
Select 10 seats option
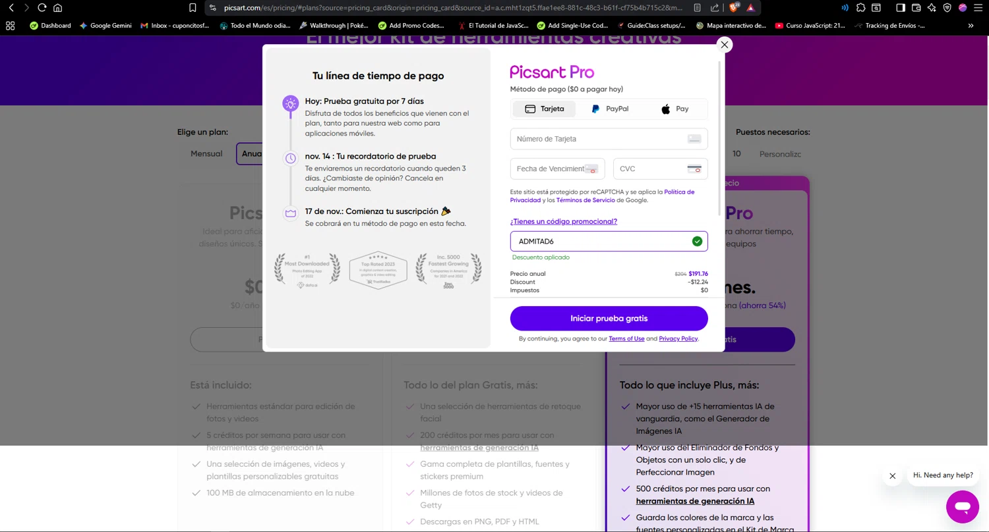coord(736,153)
